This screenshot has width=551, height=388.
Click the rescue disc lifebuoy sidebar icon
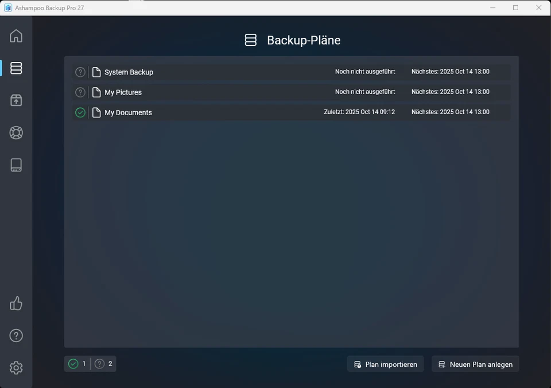point(15,132)
